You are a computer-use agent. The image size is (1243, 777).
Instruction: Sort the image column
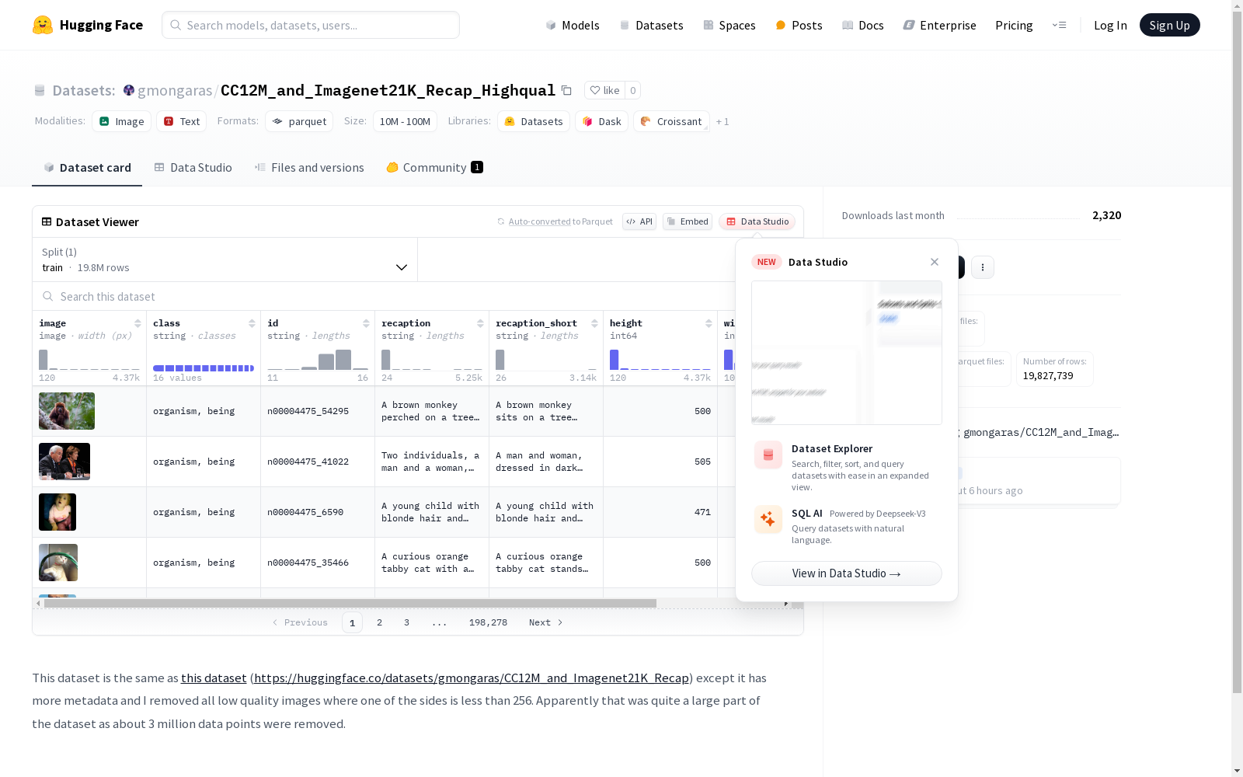tap(138, 323)
